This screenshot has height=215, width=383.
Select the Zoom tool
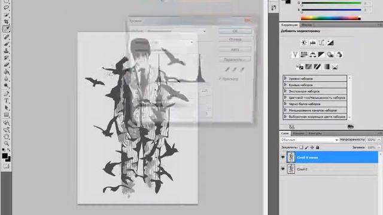[7, 143]
